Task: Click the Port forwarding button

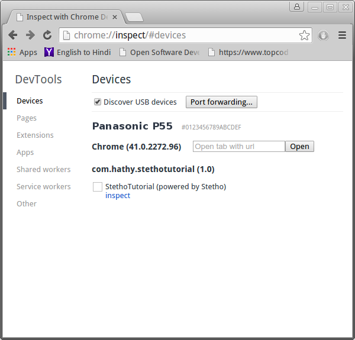Action: pos(221,102)
